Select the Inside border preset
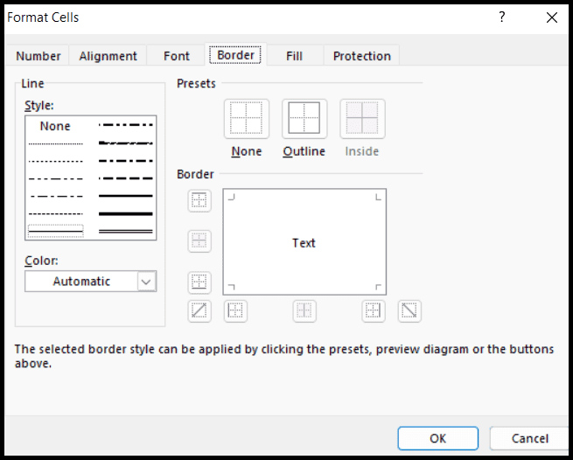The height and width of the screenshot is (460, 573). click(x=362, y=119)
